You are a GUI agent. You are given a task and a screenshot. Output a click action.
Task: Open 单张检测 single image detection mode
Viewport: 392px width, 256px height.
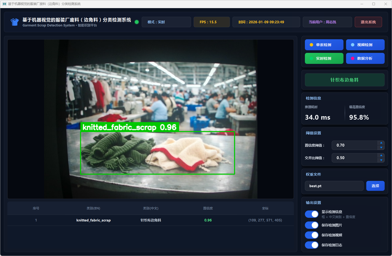point(324,45)
